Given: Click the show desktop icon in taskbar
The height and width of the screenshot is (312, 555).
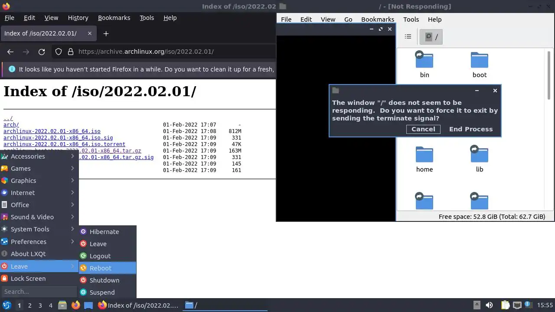Looking at the screenshot, I should (88, 305).
